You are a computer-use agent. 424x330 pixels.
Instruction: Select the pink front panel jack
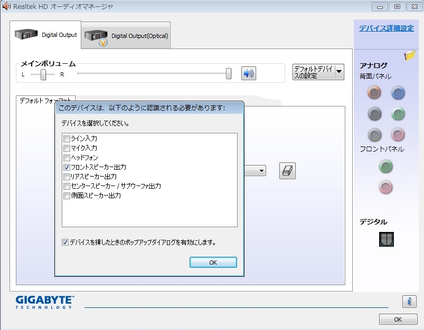click(385, 187)
